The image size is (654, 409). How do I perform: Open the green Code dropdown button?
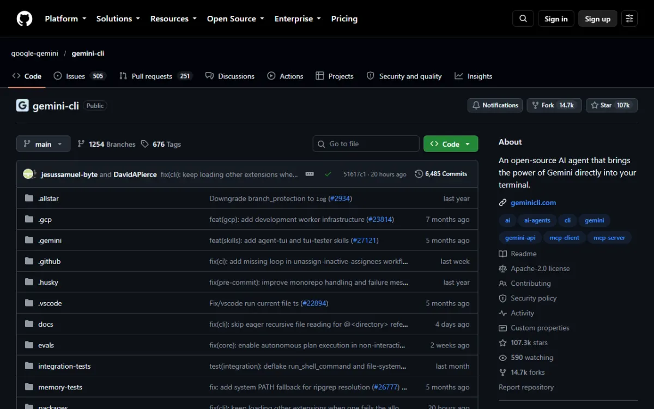coord(451,144)
